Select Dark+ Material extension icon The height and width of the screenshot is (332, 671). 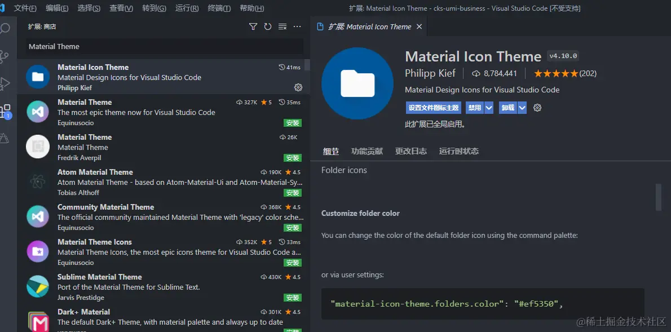[x=38, y=321]
